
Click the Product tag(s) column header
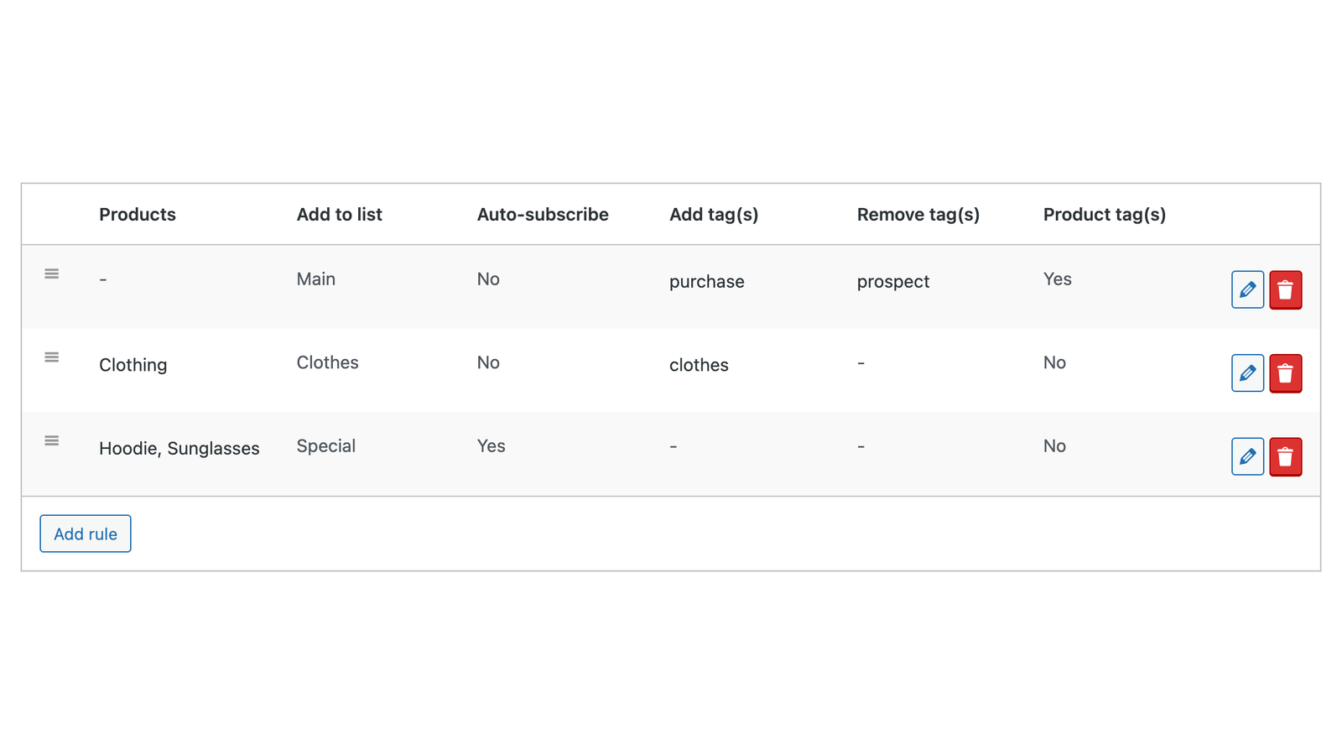click(x=1105, y=215)
